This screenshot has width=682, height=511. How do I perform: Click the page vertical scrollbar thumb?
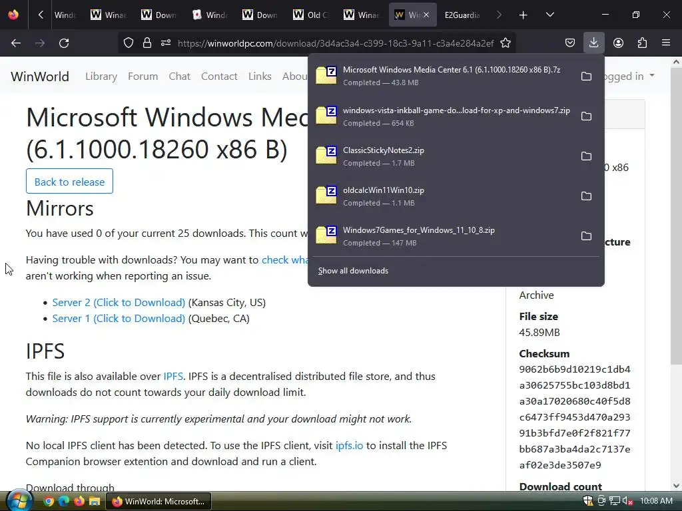677,216
